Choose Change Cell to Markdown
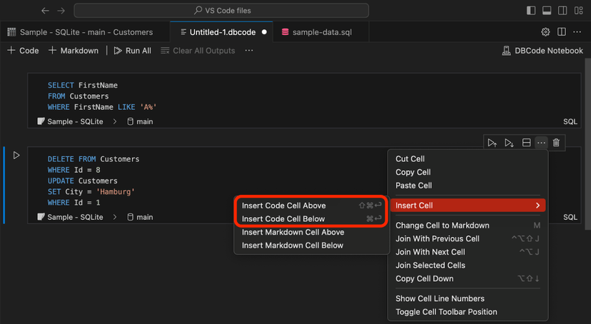The height and width of the screenshot is (324, 591). tap(468, 226)
